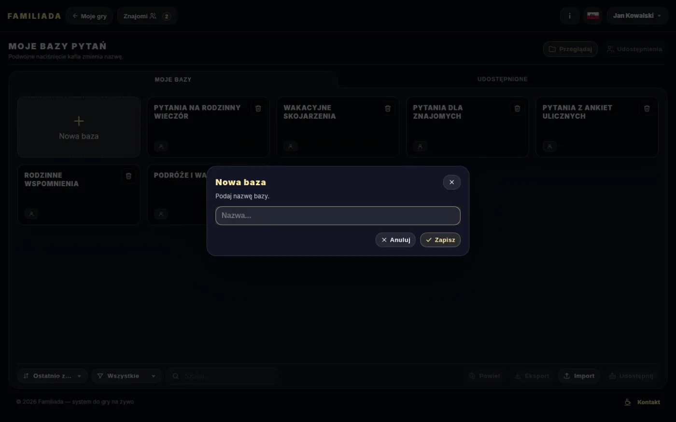Click the Szukaj search field
The width and height of the screenshot is (676, 422).
pyautogui.click(x=223, y=376)
